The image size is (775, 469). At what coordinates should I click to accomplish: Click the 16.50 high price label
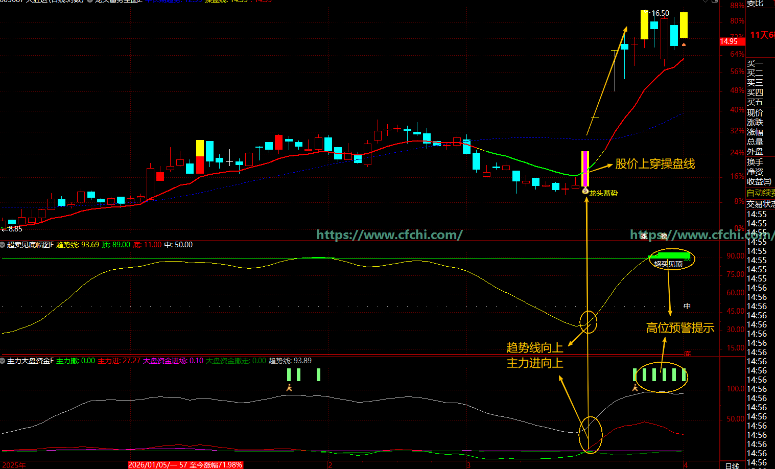(660, 13)
